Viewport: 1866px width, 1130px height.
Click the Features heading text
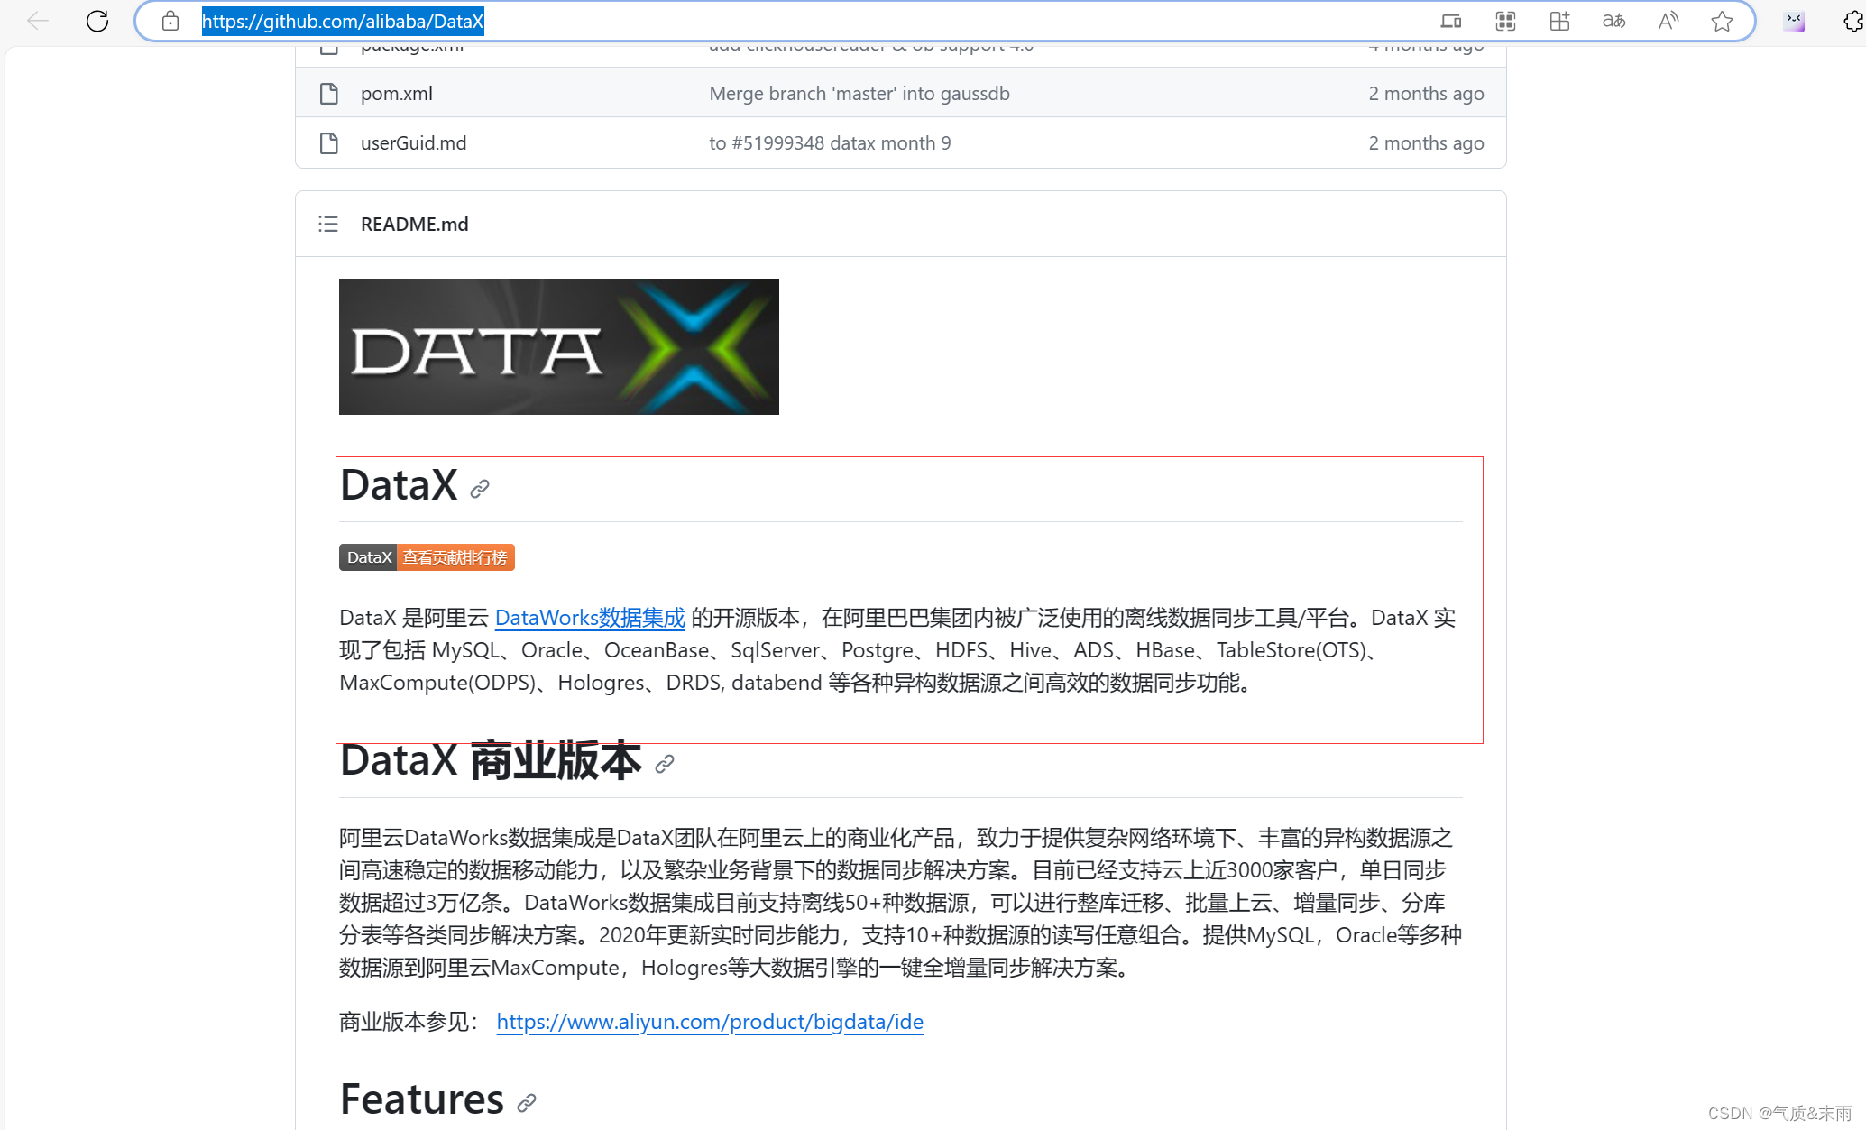coord(422,1098)
